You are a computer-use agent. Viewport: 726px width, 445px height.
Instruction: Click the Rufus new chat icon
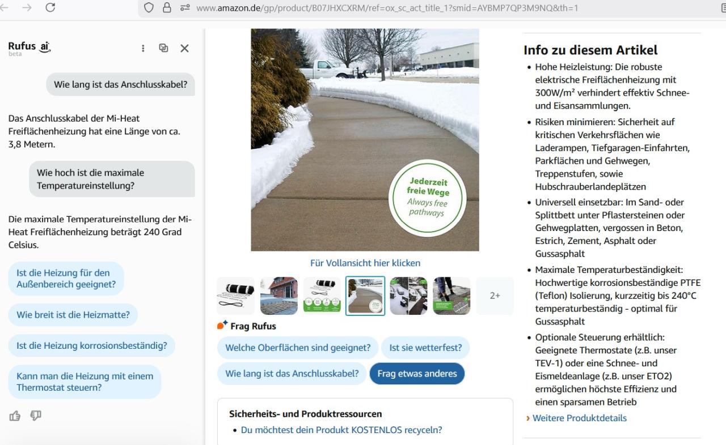click(163, 49)
